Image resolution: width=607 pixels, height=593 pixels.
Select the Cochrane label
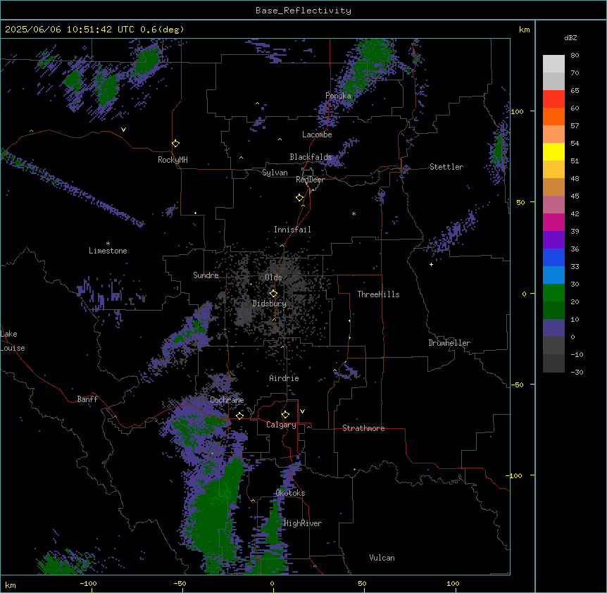[227, 400]
